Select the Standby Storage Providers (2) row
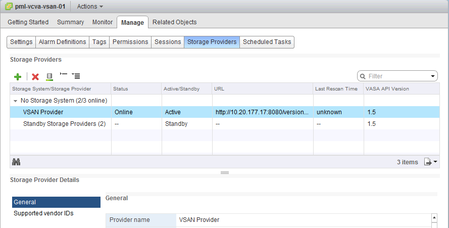The image size is (449, 228). click(64, 124)
